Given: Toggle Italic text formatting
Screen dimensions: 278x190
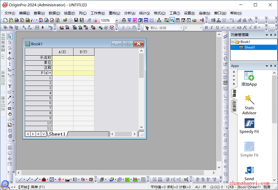Looking at the screenshot, I should (x=211, y=27).
